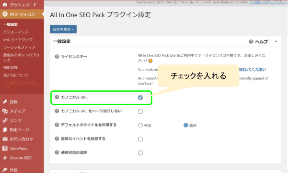This screenshot has width=288, height=173.
Task: Click help icon for デフォルトのタイトルを利用する
Action: click(x=57, y=125)
